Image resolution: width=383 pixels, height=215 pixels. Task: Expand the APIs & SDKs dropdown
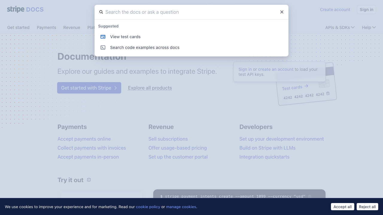340,27
